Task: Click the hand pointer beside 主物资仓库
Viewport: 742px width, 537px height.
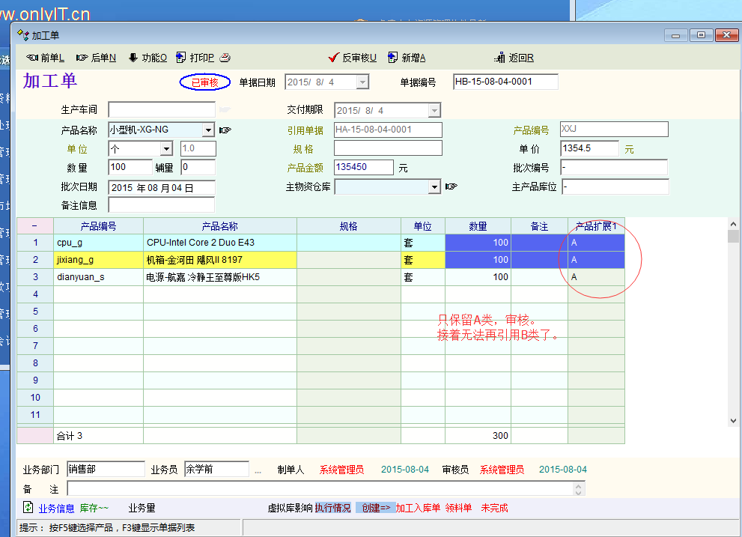Action: (451, 186)
